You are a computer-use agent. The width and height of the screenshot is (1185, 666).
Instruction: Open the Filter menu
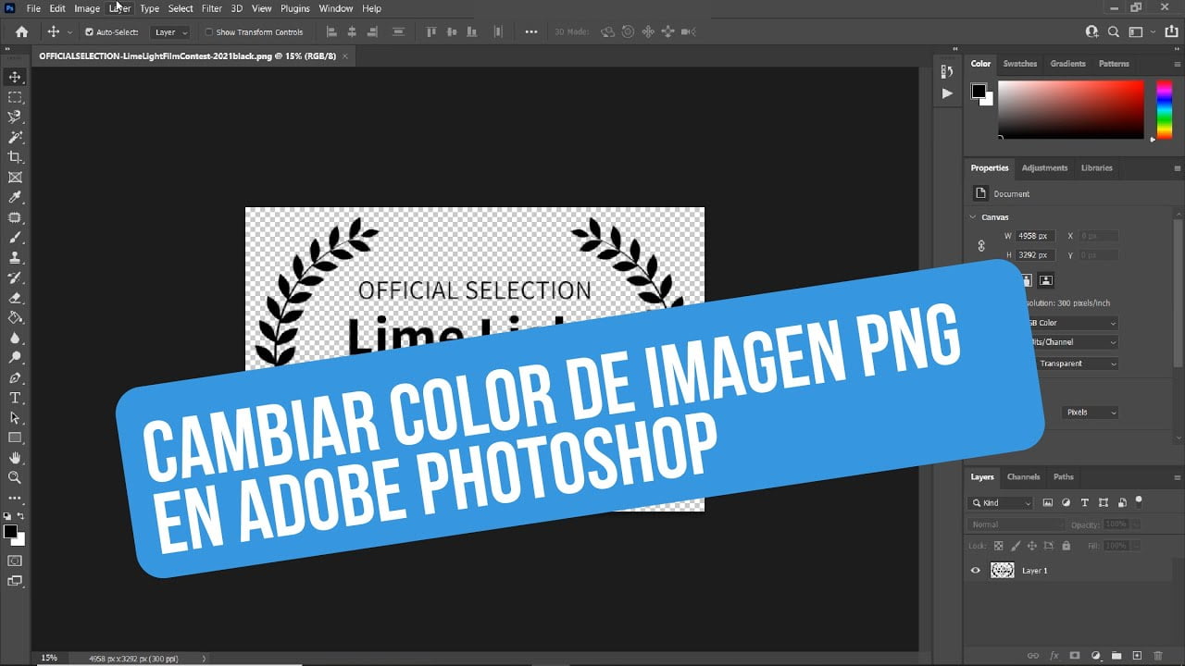211,8
